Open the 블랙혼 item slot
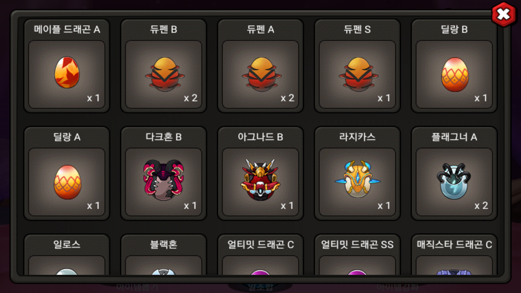 coord(164,255)
